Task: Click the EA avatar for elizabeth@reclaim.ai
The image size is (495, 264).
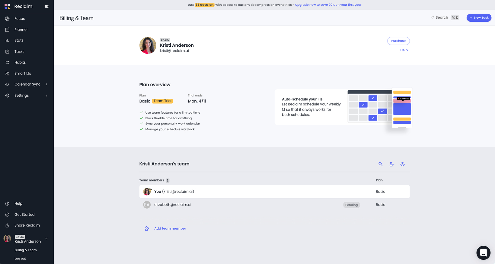Action: tap(147, 205)
